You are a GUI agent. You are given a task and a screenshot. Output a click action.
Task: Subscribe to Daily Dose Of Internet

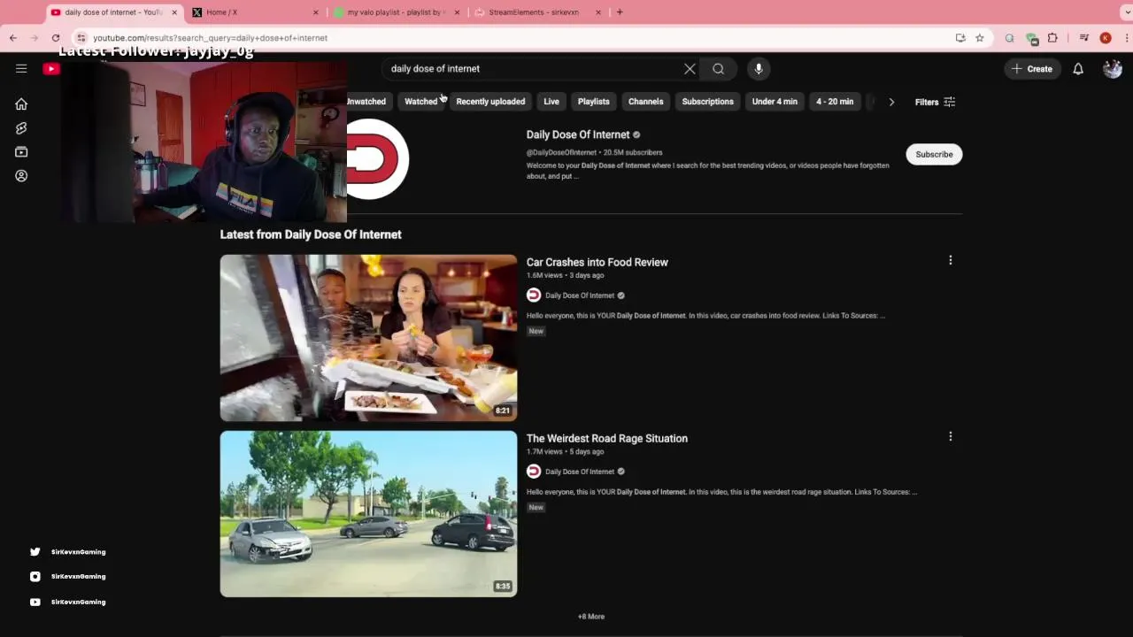(x=934, y=154)
